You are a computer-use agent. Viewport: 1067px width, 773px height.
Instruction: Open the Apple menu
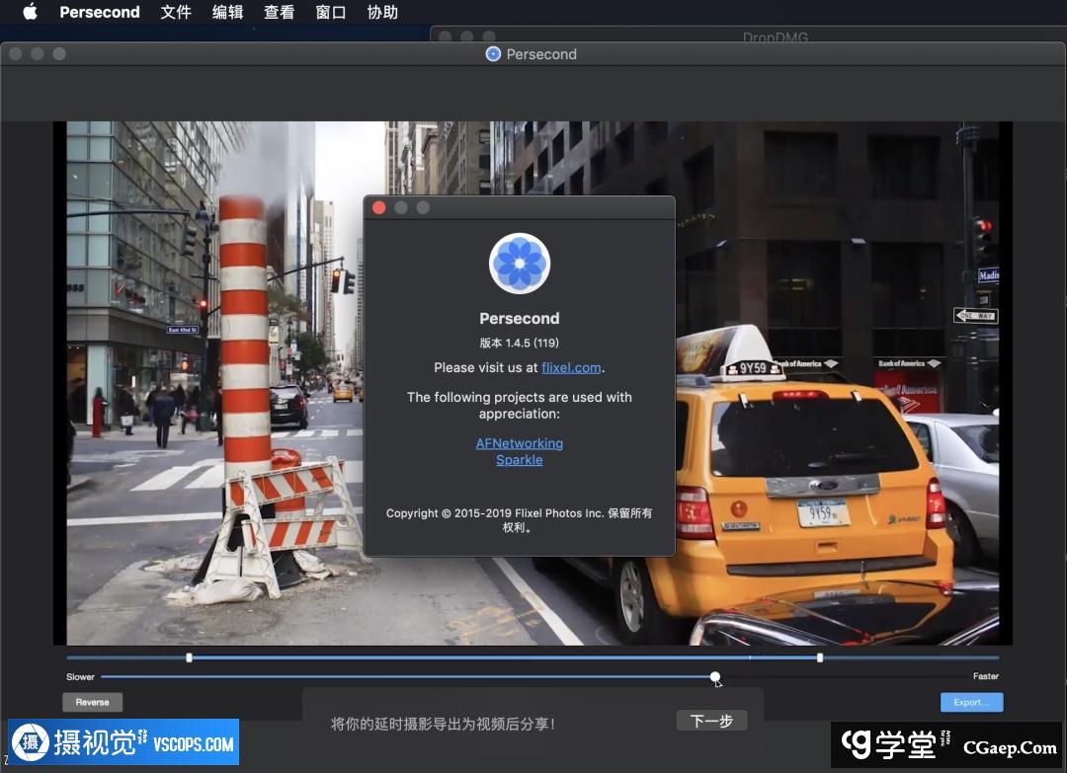click(x=30, y=12)
